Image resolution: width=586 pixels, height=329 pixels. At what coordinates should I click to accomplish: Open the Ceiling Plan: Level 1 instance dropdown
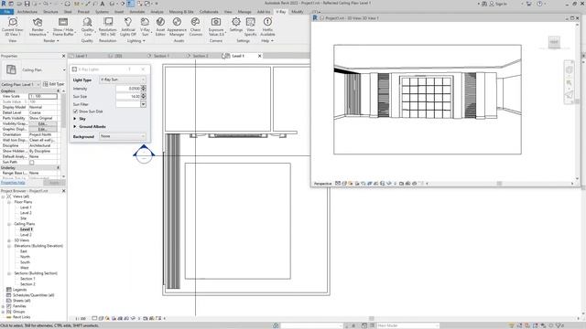pyautogui.click(x=20, y=84)
